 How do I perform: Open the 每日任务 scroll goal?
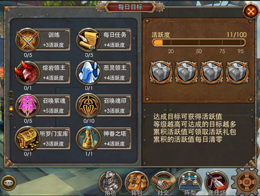point(104,40)
